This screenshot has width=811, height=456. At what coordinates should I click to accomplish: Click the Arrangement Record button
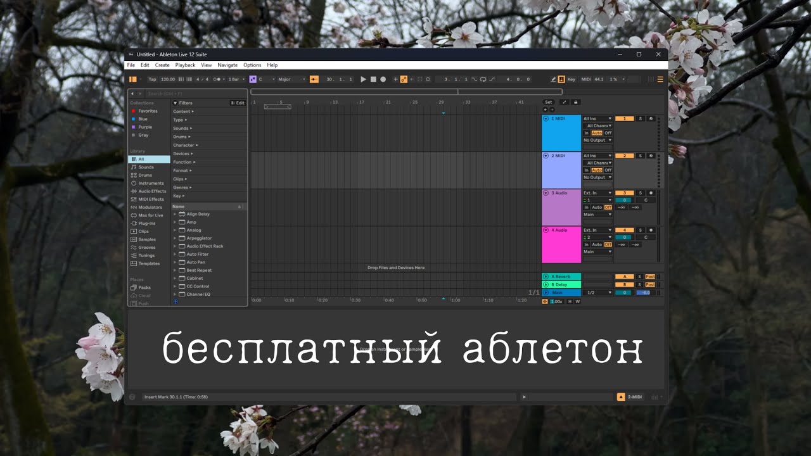pyautogui.click(x=383, y=79)
